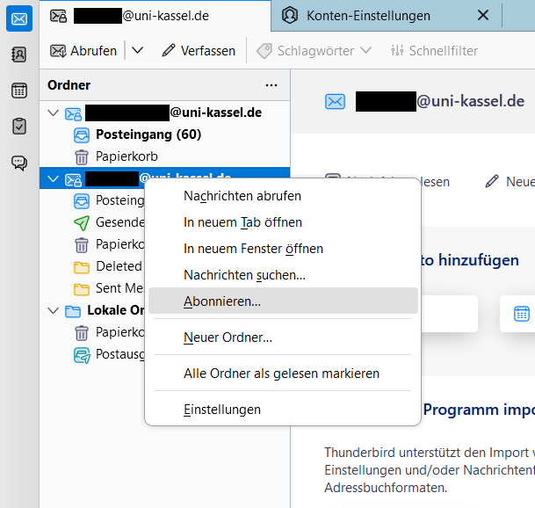Close the Konten-Einstellungen tab

point(483,15)
